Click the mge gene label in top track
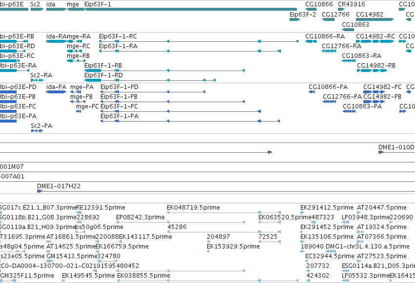This screenshot has width=415, height=283. [73, 4]
